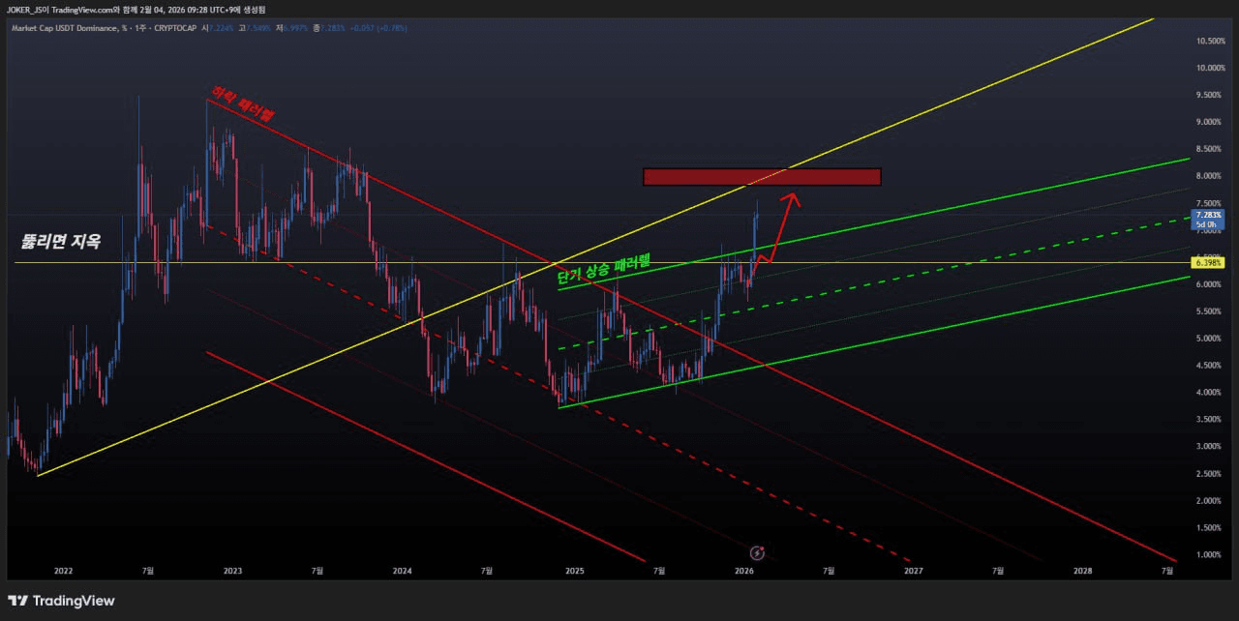The image size is (1239, 621).
Task: Click the blue 7.283% current price label
Action: (x=1209, y=214)
